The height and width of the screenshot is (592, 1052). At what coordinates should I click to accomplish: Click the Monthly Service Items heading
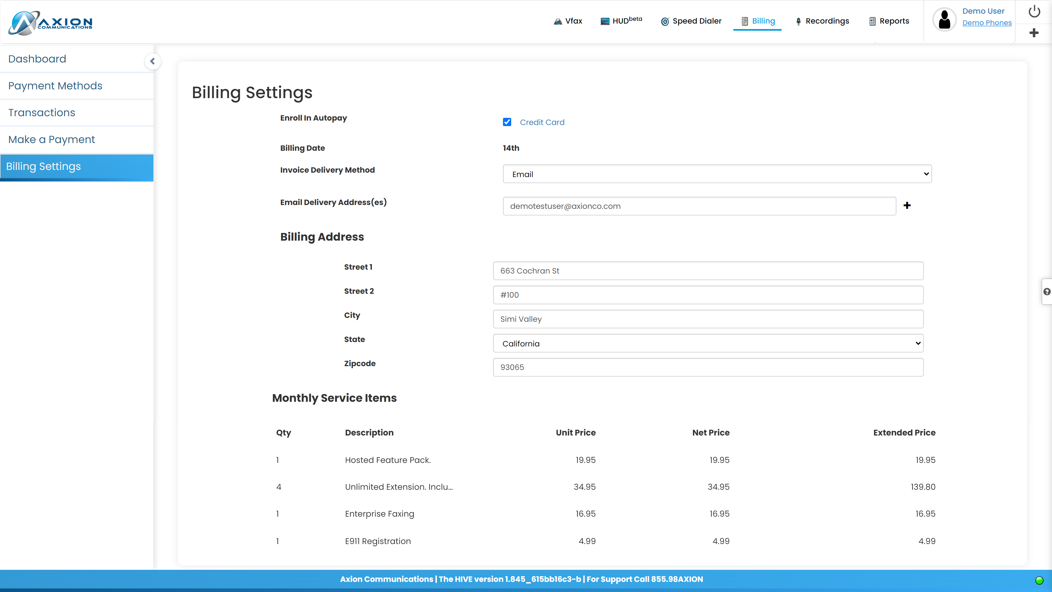pyautogui.click(x=334, y=398)
